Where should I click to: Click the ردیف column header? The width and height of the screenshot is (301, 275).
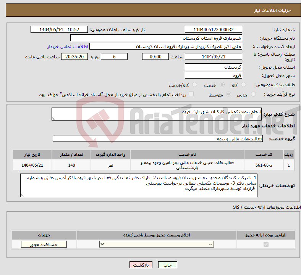289,154
